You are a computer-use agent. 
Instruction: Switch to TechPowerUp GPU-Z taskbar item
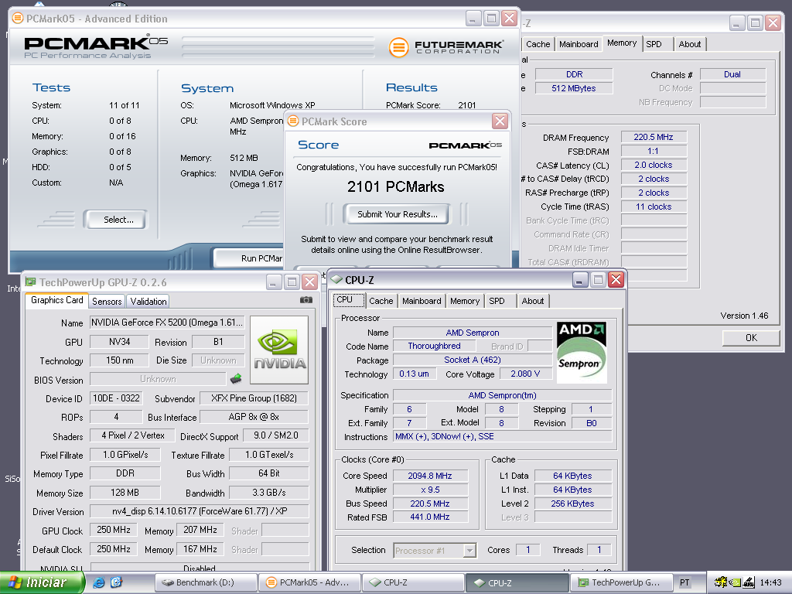pyautogui.click(x=622, y=582)
